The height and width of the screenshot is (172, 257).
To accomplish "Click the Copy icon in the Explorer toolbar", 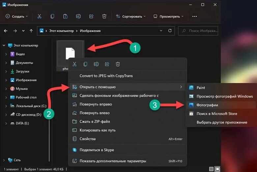I will [52, 16].
